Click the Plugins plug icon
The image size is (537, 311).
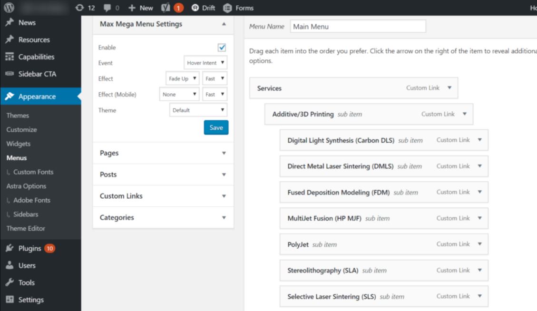pos(10,248)
